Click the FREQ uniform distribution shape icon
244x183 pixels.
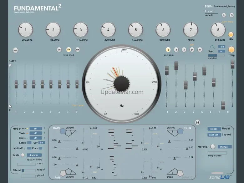coord(175,132)
